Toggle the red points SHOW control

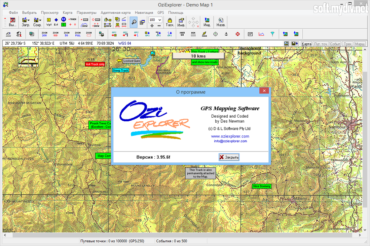(96, 25)
